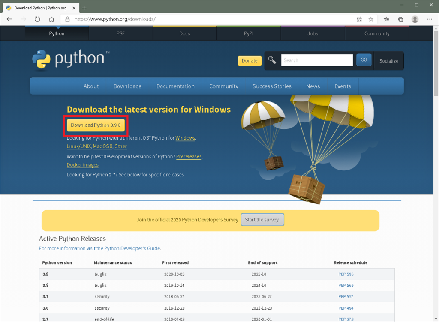
Task: Open the favorites list icon
Action: 386,19
